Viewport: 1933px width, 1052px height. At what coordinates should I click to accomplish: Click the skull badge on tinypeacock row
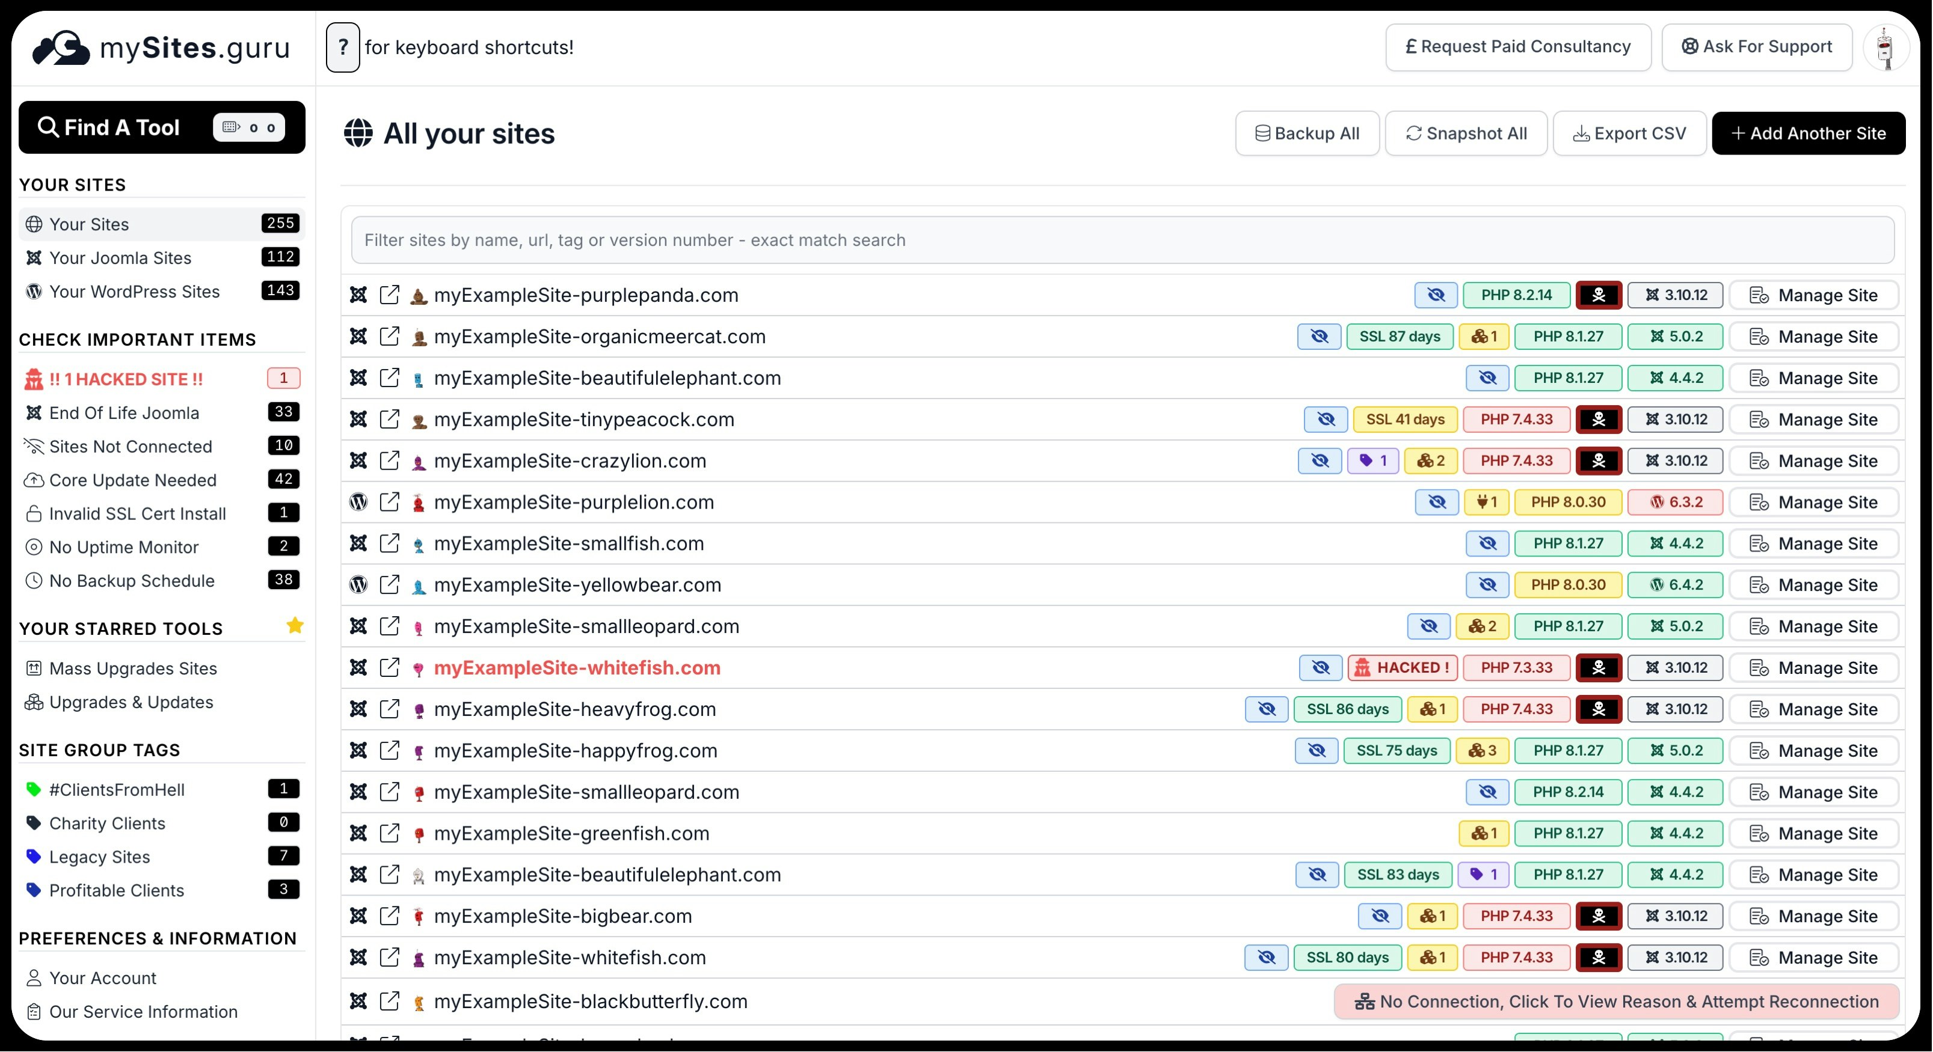pyautogui.click(x=1599, y=419)
